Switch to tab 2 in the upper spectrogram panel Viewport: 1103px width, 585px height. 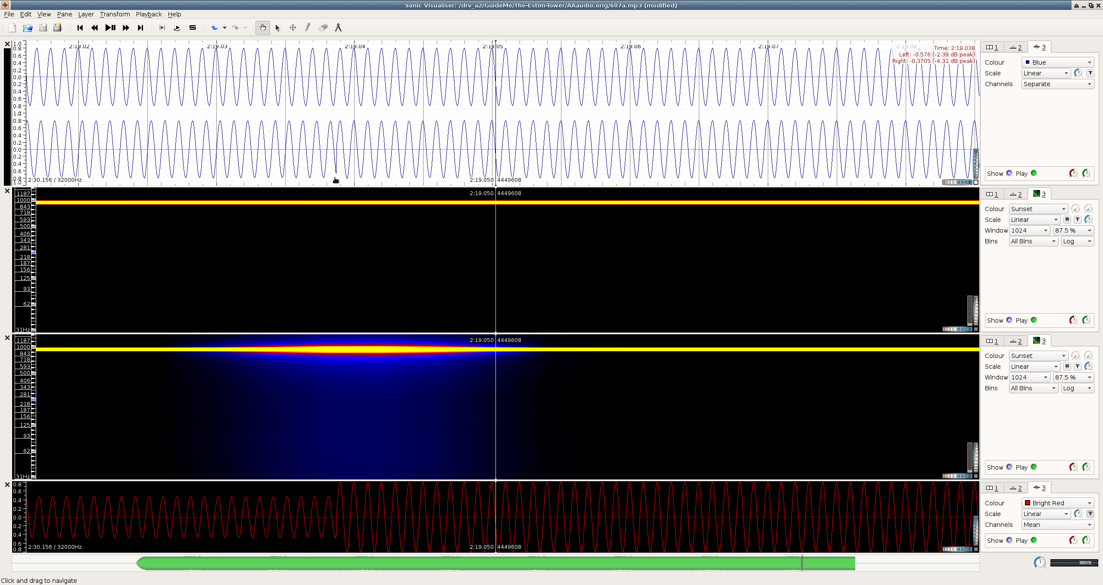click(x=1016, y=194)
